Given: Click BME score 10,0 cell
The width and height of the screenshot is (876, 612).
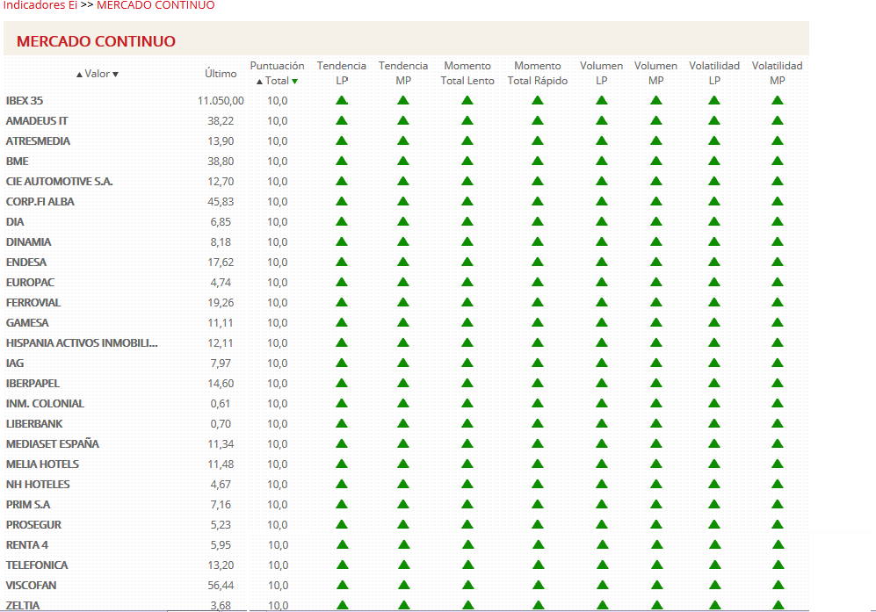Looking at the screenshot, I should pyautogui.click(x=277, y=162).
